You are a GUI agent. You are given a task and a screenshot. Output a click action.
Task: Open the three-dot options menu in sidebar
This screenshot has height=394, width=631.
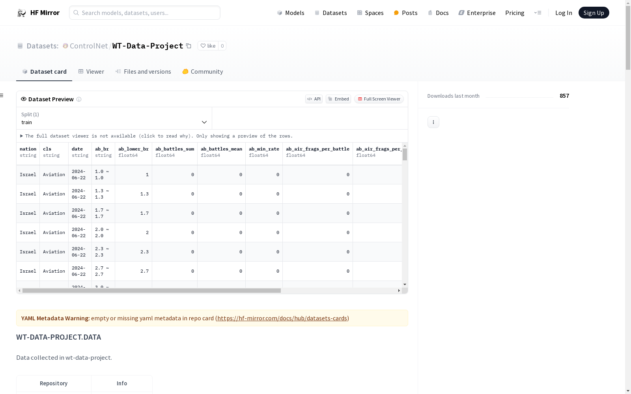(x=433, y=122)
